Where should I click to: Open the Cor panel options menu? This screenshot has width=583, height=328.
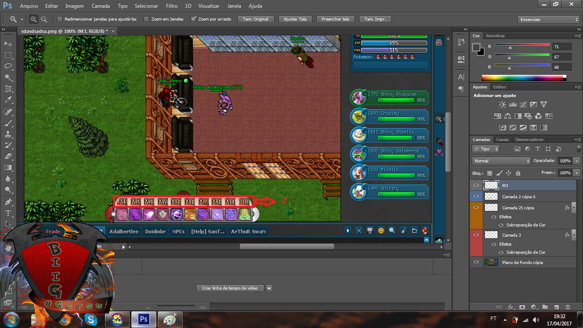(577, 36)
